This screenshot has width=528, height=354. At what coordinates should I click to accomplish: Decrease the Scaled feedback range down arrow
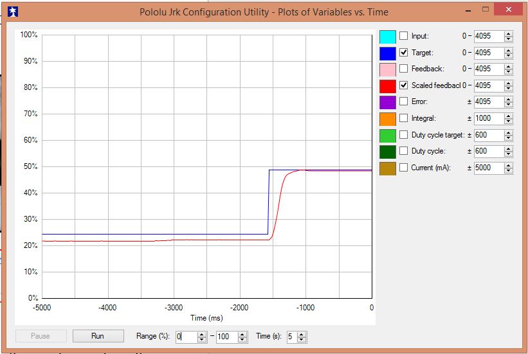pos(509,89)
